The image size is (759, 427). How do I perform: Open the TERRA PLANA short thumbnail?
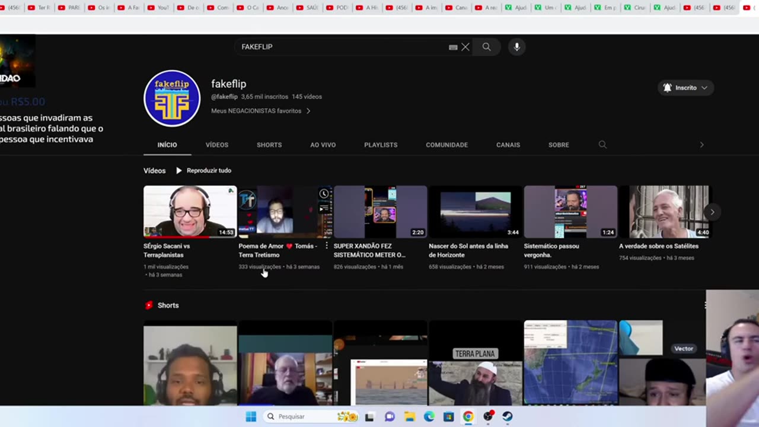[x=475, y=363]
